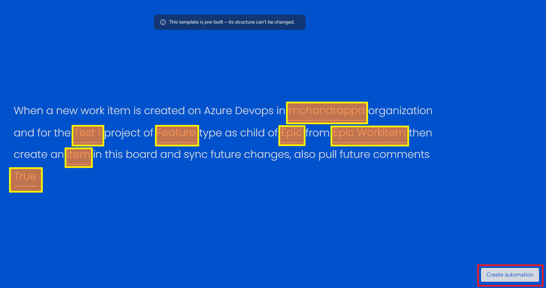
Task: Change the Feature work item type field
Action: pos(177,135)
